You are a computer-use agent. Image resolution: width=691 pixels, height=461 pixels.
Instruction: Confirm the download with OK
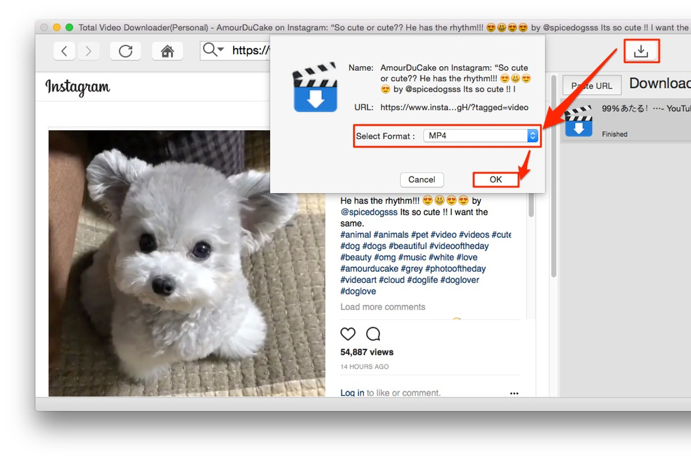[x=496, y=179]
